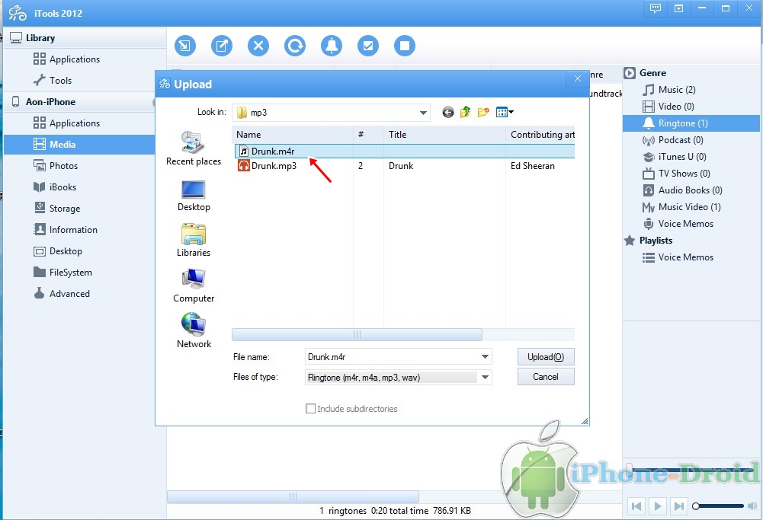The width and height of the screenshot is (763, 520).
Task: Click the Cancel button
Action: (546, 377)
